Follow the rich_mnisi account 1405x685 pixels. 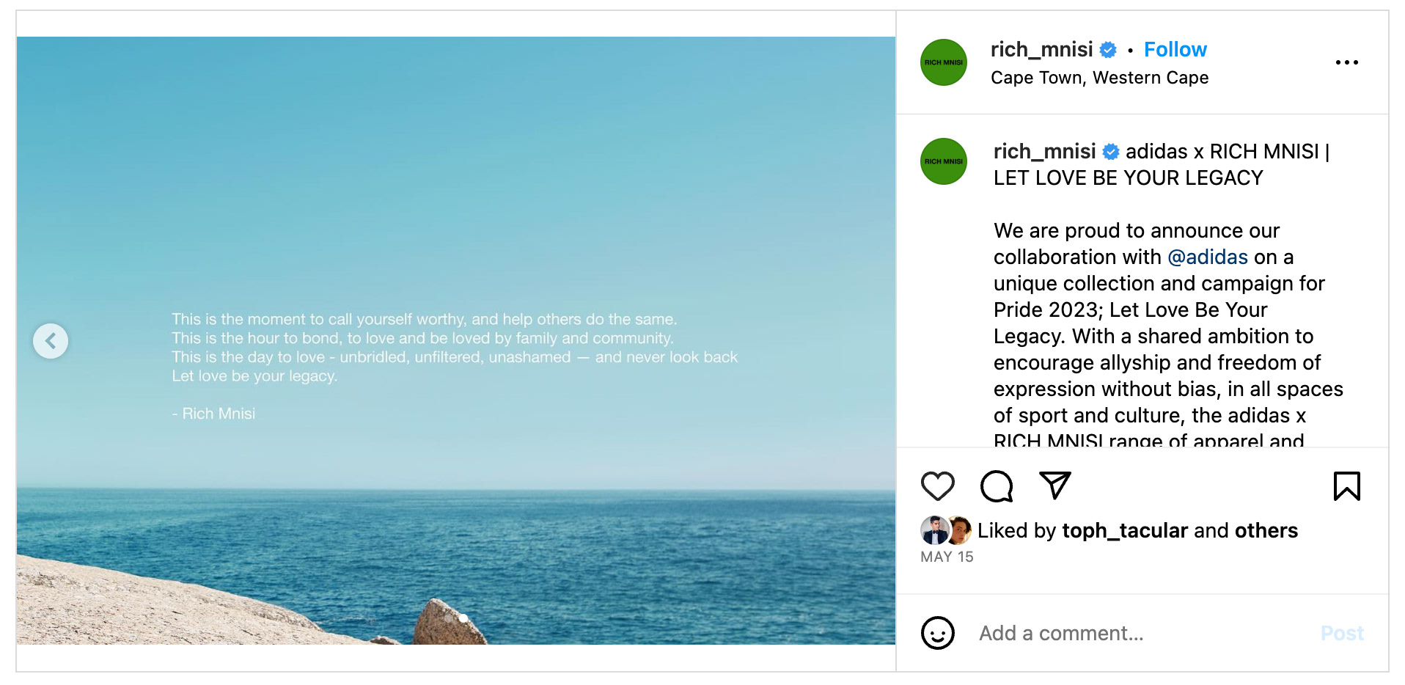1175,49
